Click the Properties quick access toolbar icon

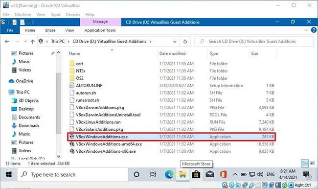tap(14, 22)
